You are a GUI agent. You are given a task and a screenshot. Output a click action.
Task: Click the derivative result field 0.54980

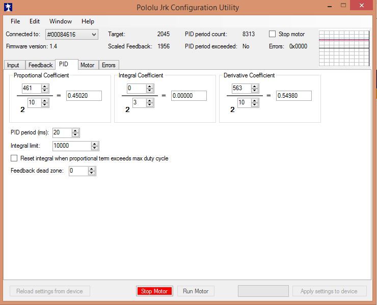(x=294, y=96)
